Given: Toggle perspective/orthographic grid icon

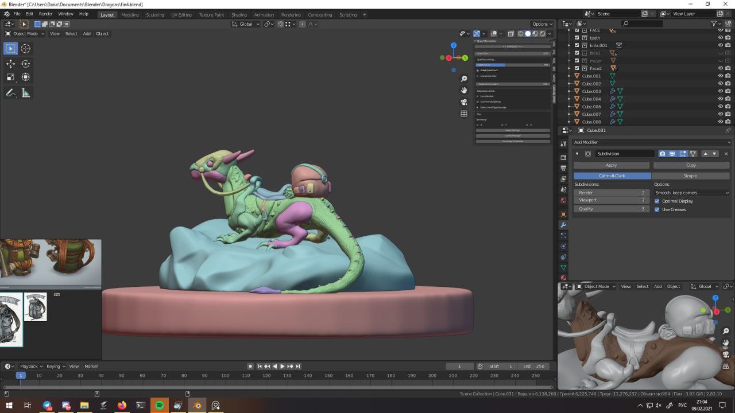Looking at the screenshot, I should coord(464,114).
